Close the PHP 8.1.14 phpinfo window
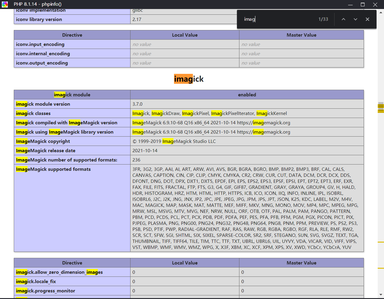This screenshot has height=299, width=384. (375, 5)
